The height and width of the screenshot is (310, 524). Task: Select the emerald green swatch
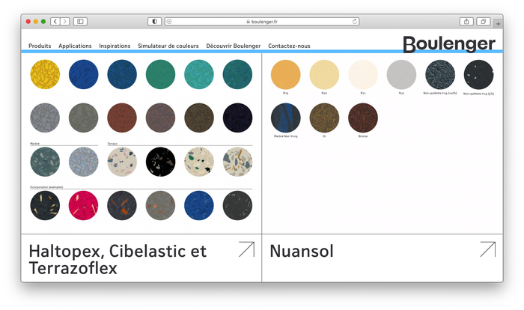(x=160, y=74)
